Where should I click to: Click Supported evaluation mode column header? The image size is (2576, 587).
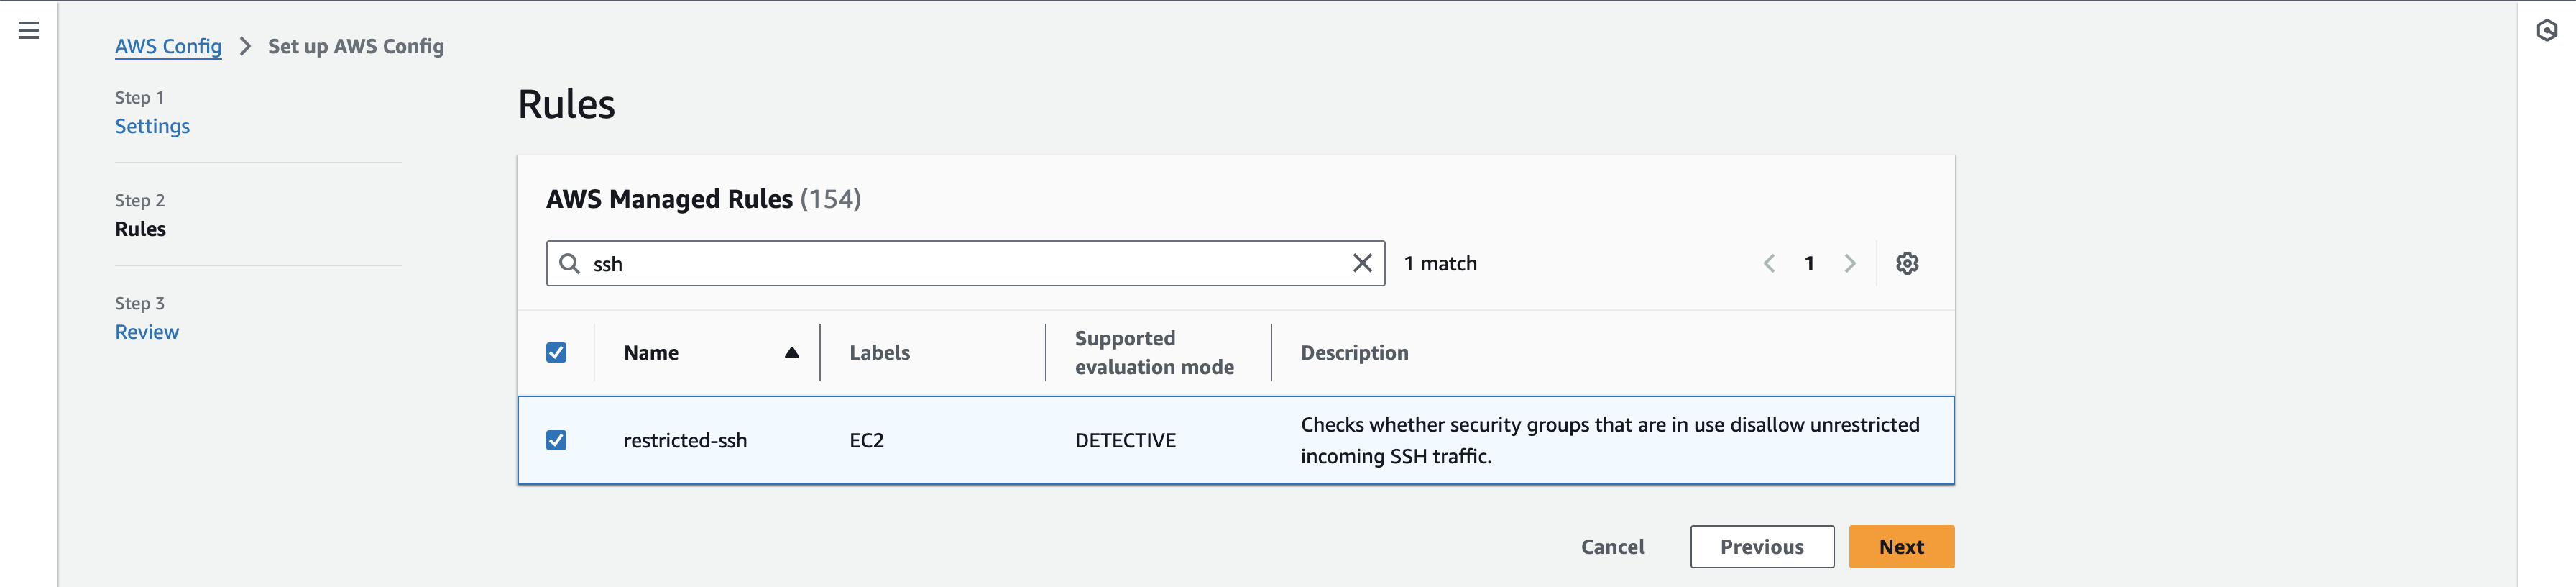(x=1154, y=352)
